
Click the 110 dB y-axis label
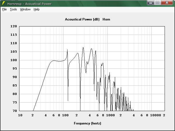pyautogui.click(x=14, y=43)
